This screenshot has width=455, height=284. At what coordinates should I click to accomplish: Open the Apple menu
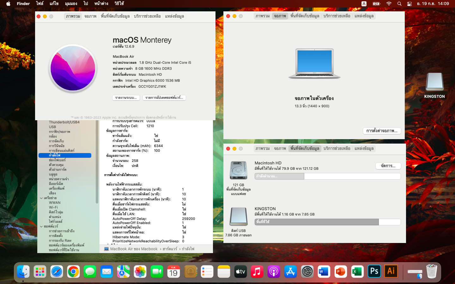click(8, 4)
